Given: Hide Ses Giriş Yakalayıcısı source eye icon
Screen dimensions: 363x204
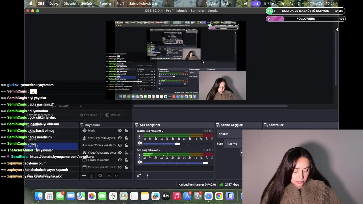Looking at the screenshot, I should click(x=120, y=138).
